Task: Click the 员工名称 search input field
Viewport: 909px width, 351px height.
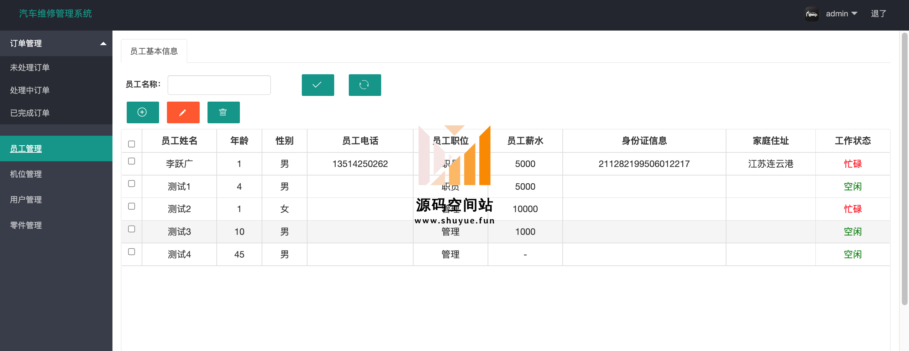Action: pos(219,85)
